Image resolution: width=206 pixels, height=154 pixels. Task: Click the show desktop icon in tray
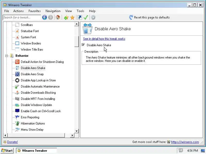pos(203,151)
